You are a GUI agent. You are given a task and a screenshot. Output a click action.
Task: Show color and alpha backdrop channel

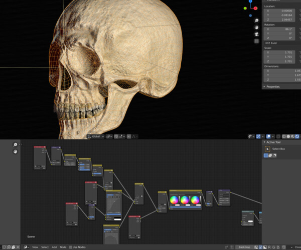[256, 247]
